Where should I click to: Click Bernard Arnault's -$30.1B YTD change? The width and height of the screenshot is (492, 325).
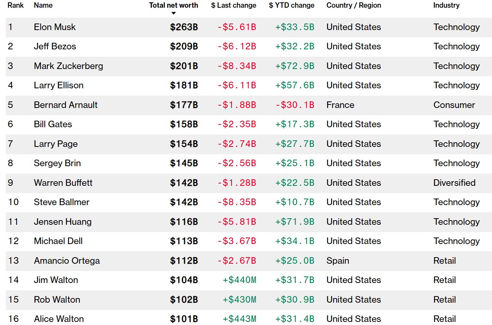click(x=294, y=105)
